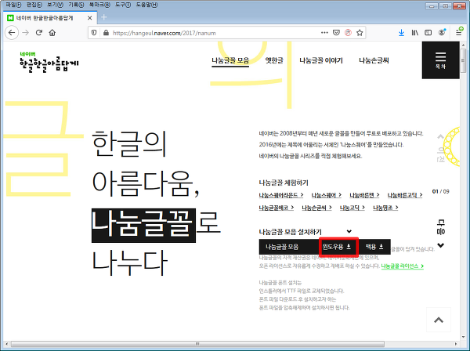This screenshot has width=470, height=351.
Task: Select the 나눔글꼴 이야기 navigation tab
Action: [320, 60]
